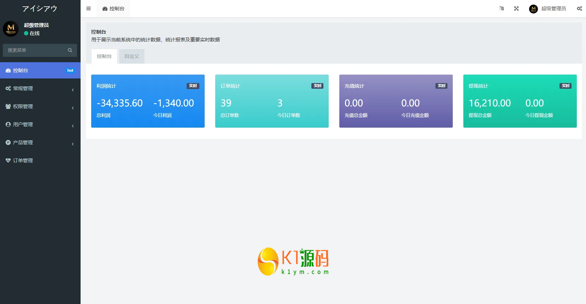Click the search magnifier icon in the sidebar

click(x=70, y=50)
